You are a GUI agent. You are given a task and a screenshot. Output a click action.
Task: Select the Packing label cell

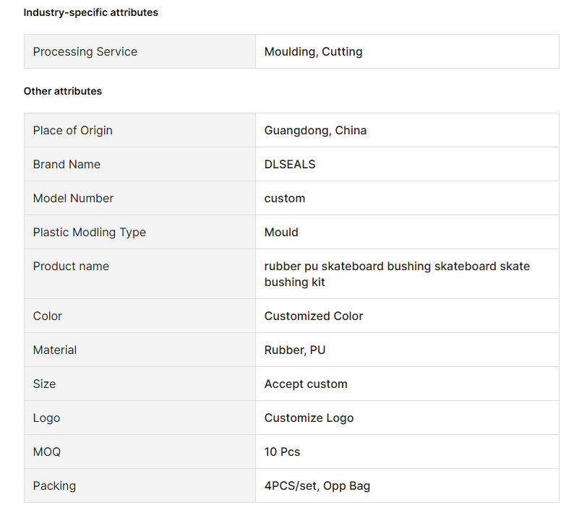pos(140,485)
